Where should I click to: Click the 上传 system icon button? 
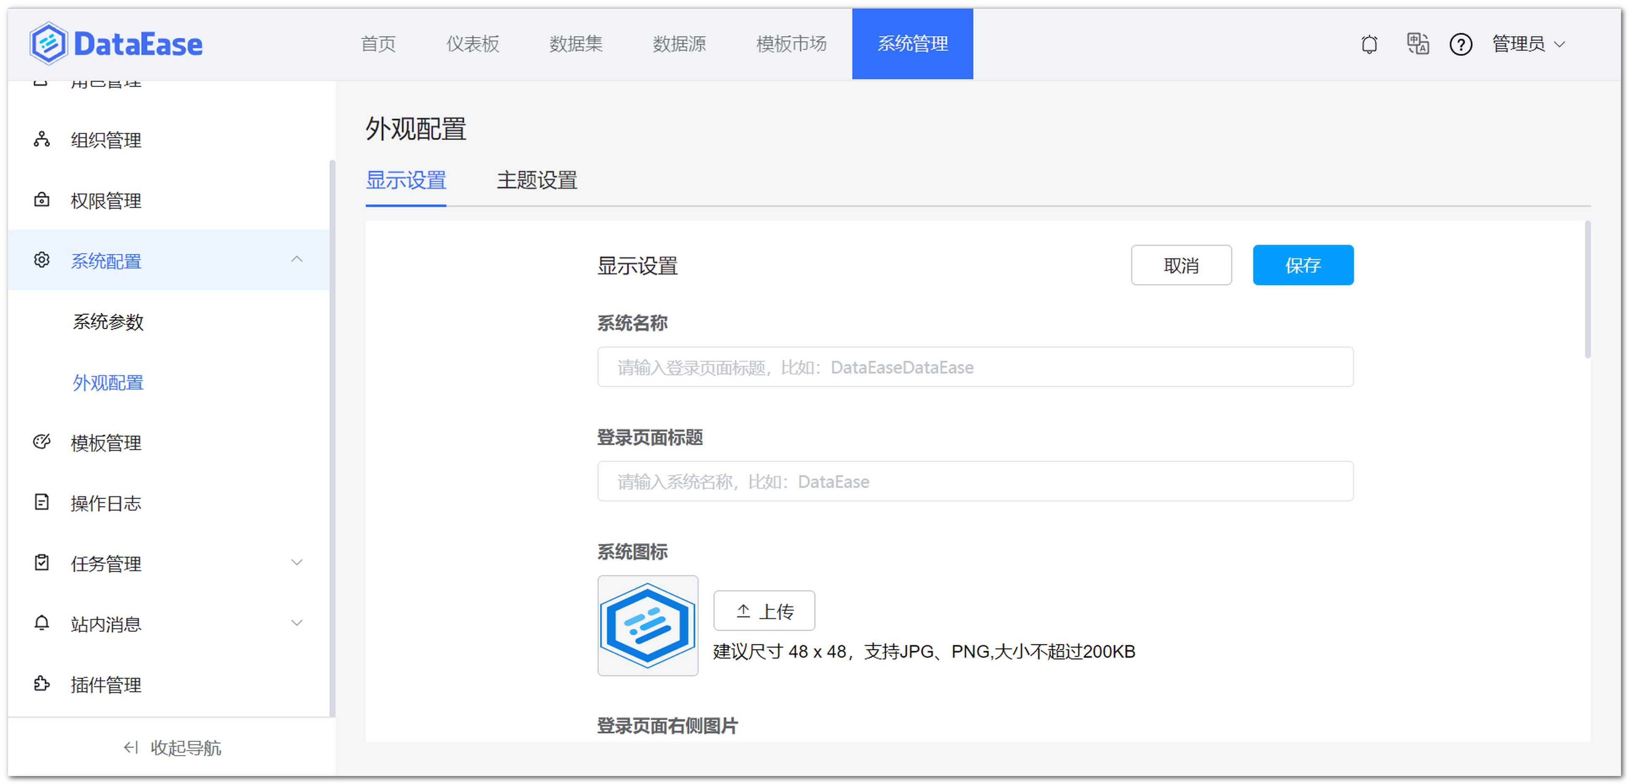coord(764,611)
